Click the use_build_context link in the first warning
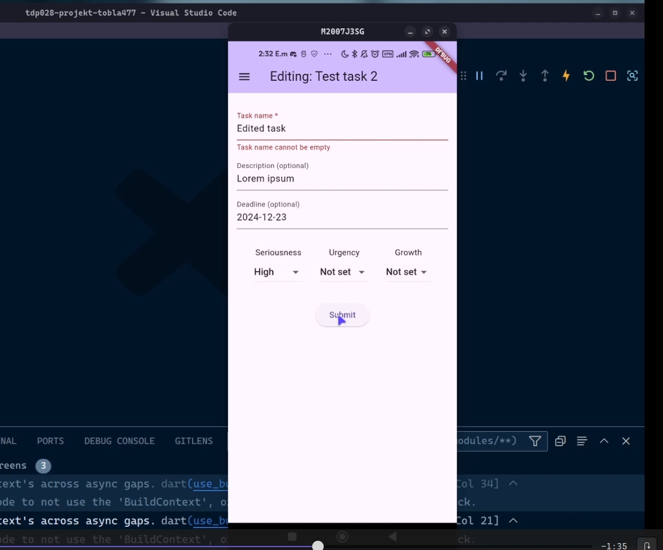Viewport: 663px width, 550px height. 211,484
